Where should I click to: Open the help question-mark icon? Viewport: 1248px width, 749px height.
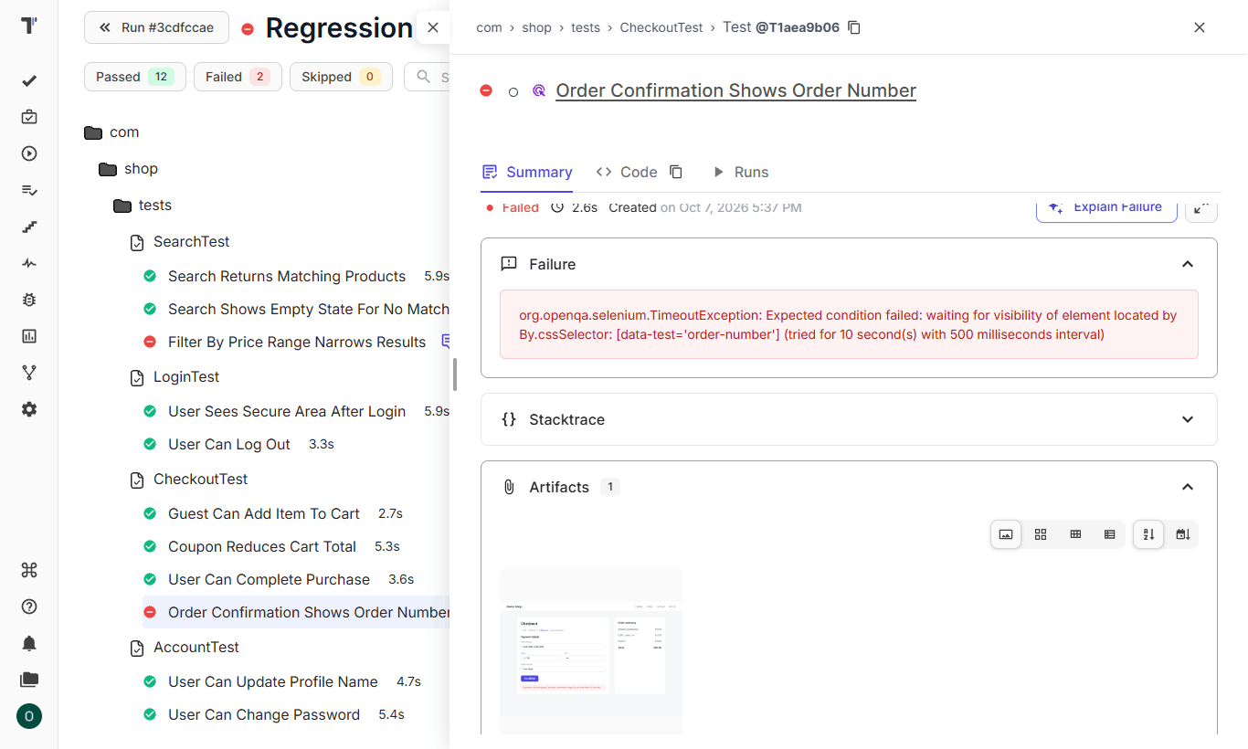pos(29,607)
